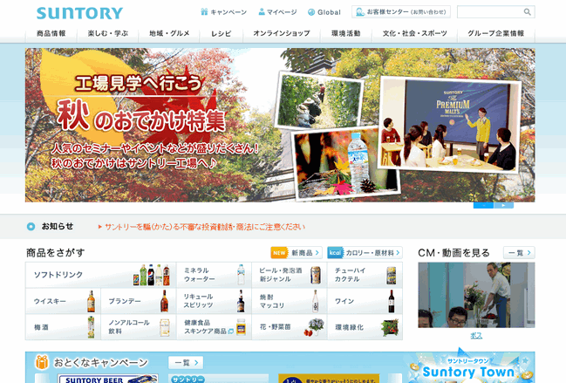This screenshot has height=383, width=566.
Task: Open お客様センター contact button
Action: click(401, 12)
